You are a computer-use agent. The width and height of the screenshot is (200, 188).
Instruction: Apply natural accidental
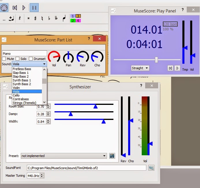[x=42, y=19]
